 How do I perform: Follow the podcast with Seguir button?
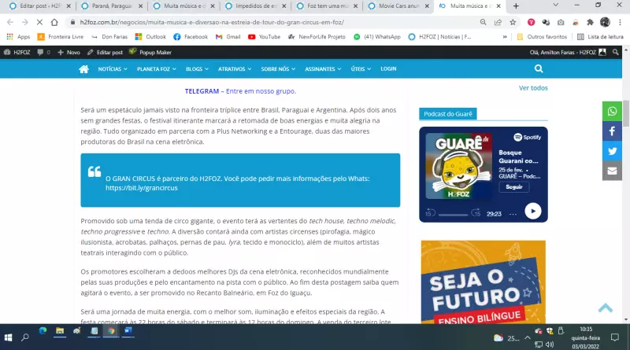pyautogui.click(x=513, y=187)
